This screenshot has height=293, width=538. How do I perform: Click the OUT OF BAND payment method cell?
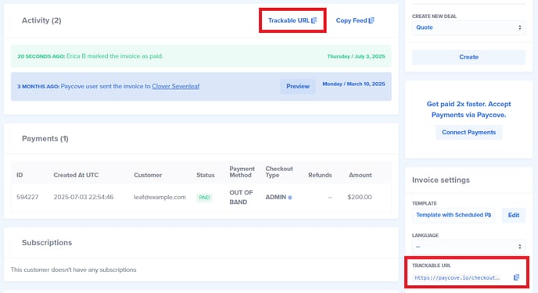241,197
